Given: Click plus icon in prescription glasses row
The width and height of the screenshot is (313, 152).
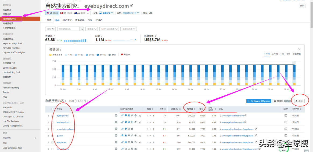Looking at the screenshot, I should pos(116,129).
